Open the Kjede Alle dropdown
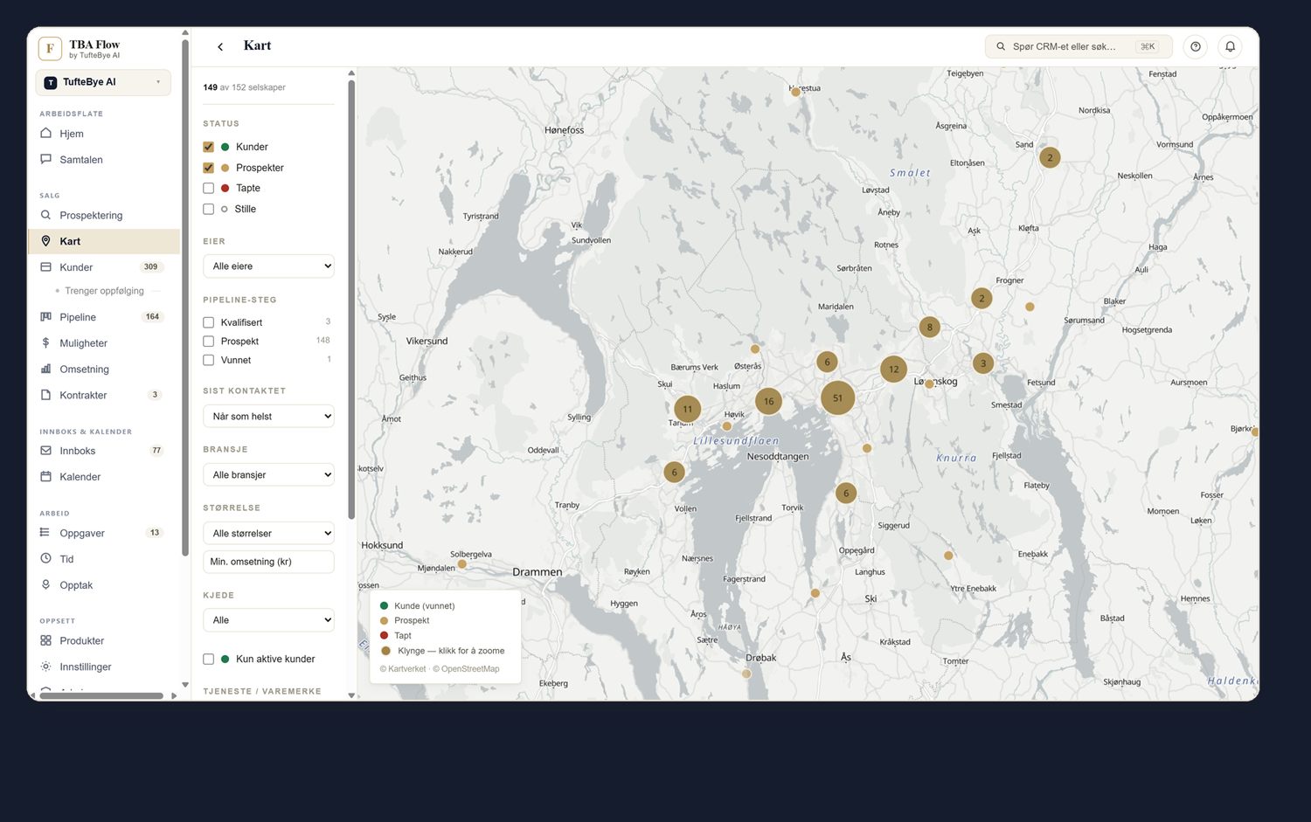The width and height of the screenshot is (1311, 822). click(x=268, y=620)
